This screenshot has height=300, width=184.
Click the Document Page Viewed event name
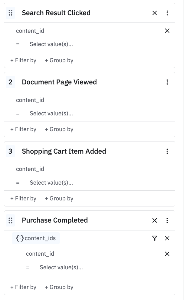point(59,82)
